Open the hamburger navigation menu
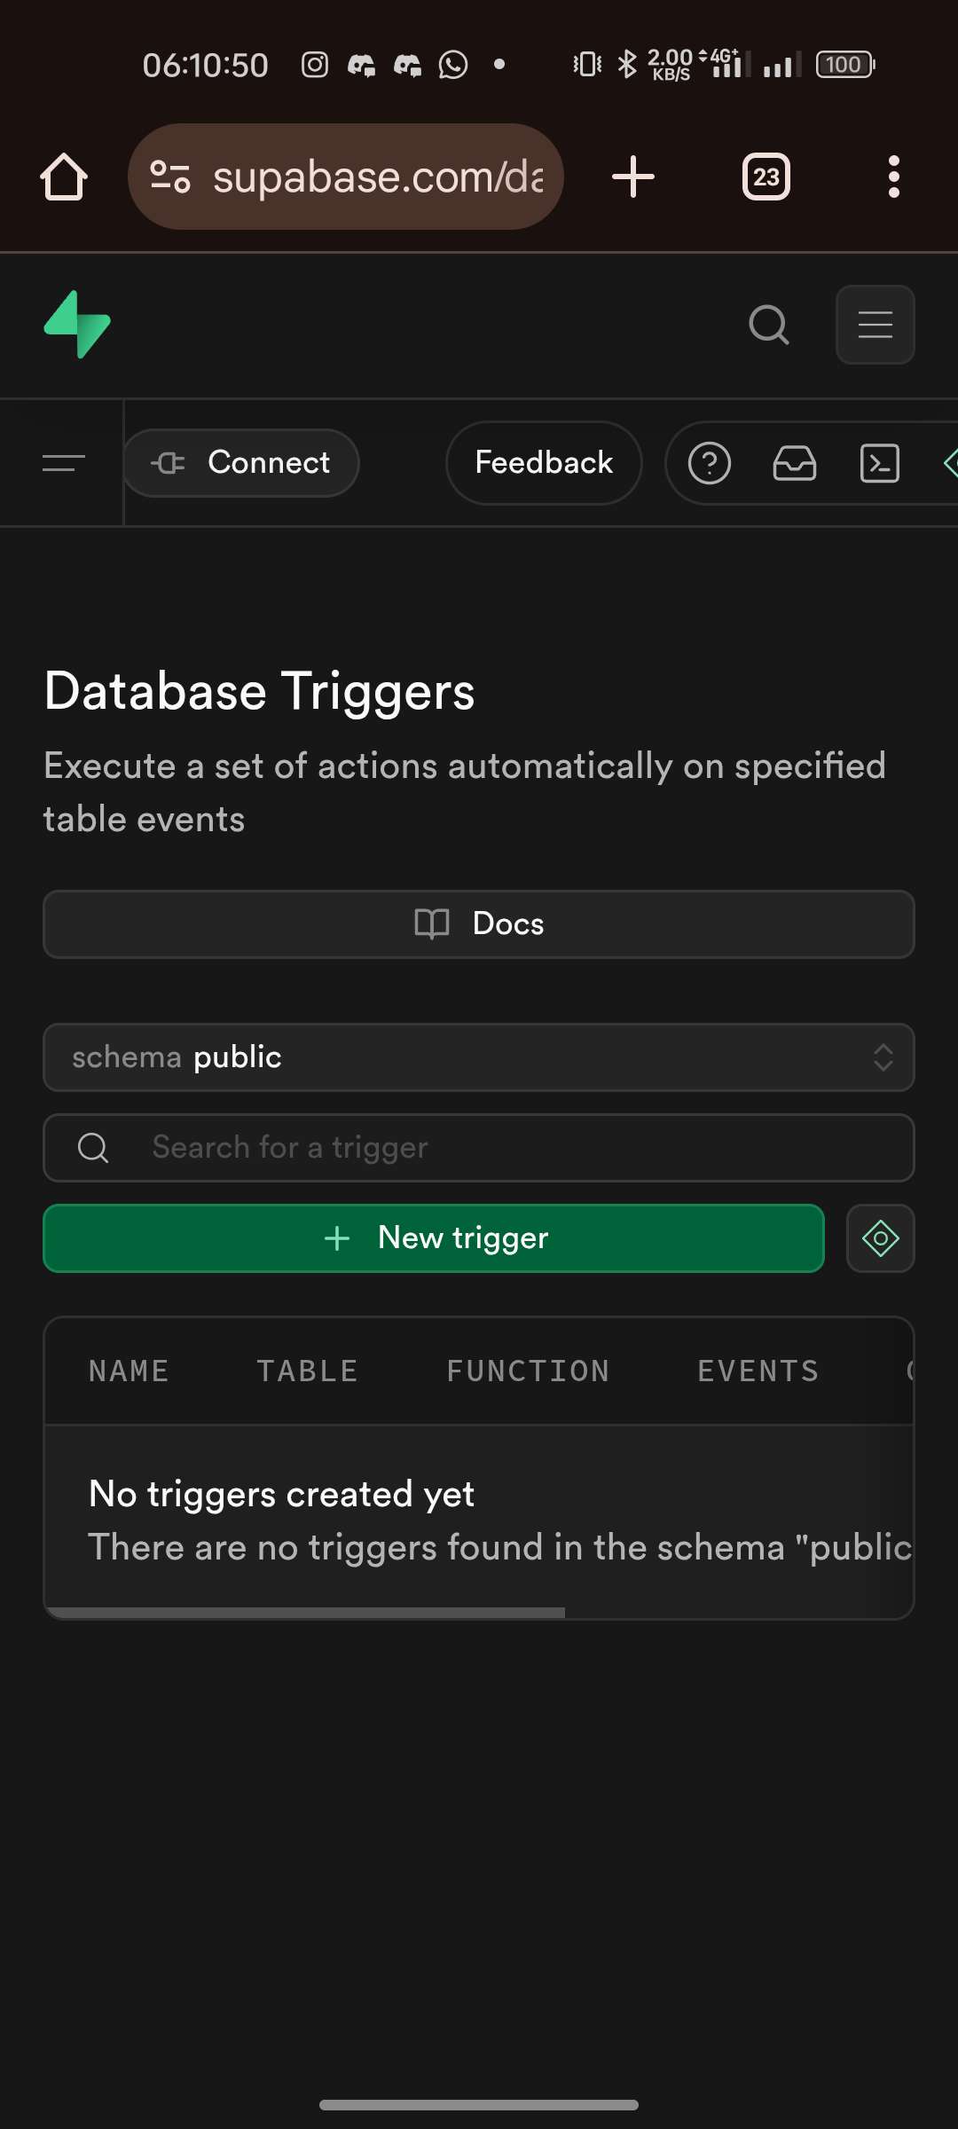Screen dimensions: 958x2129 click(875, 325)
